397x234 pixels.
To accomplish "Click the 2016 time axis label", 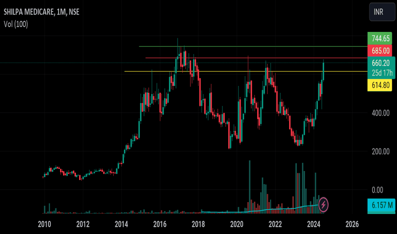I will (x=160, y=224).
